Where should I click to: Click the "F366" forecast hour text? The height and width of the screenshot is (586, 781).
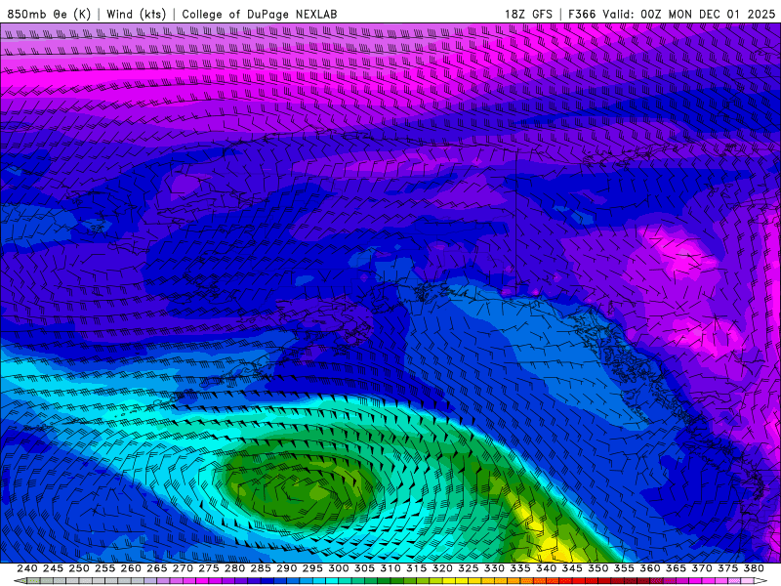point(582,14)
